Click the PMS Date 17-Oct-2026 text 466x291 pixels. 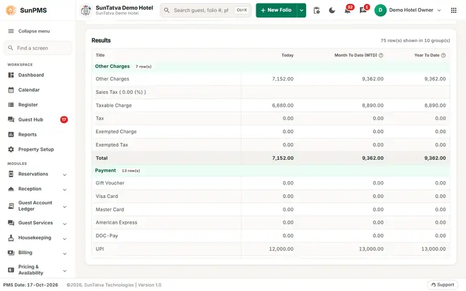pos(30,285)
